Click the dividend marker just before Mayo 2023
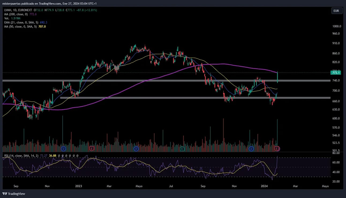The image size is (346, 198). 136,148
